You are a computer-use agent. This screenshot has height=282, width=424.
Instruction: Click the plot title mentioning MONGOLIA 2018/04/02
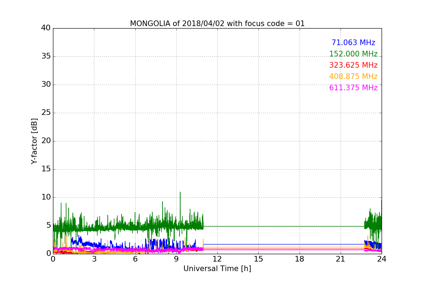[217, 24]
